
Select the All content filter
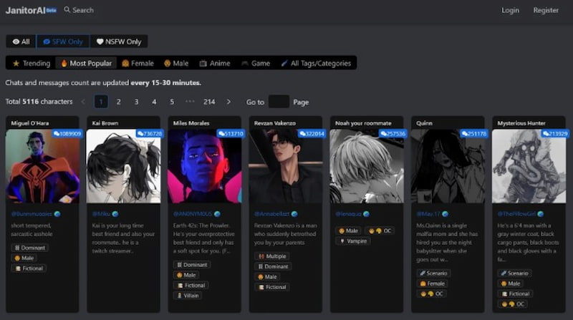[21, 42]
